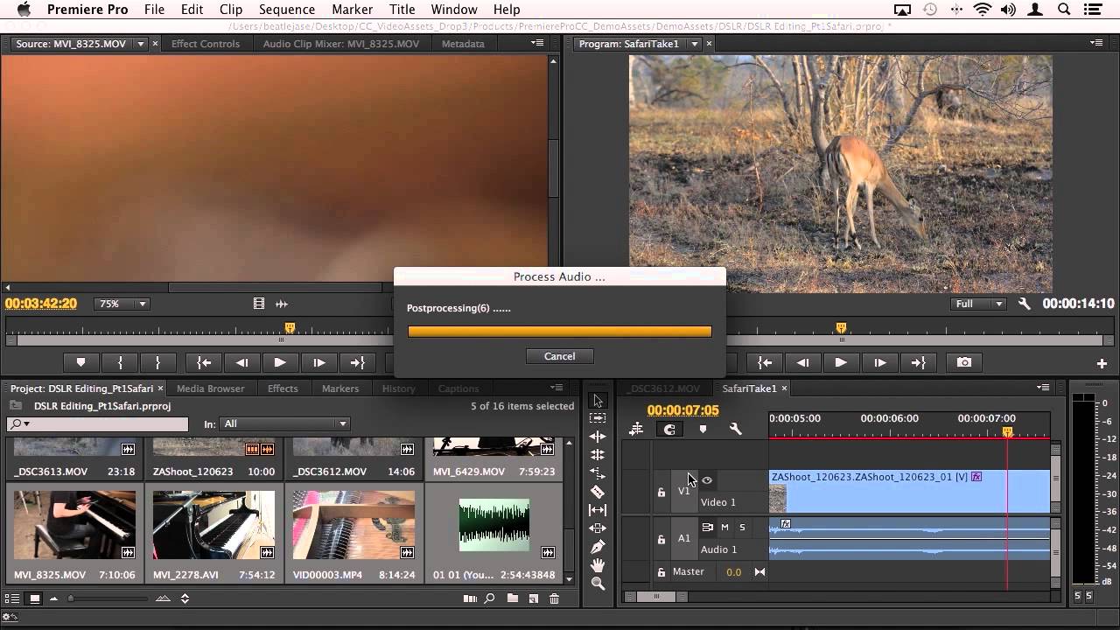Open the In: All filter dropdown
Image resolution: width=1120 pixels, height=630 pixels.
point(284,423)
